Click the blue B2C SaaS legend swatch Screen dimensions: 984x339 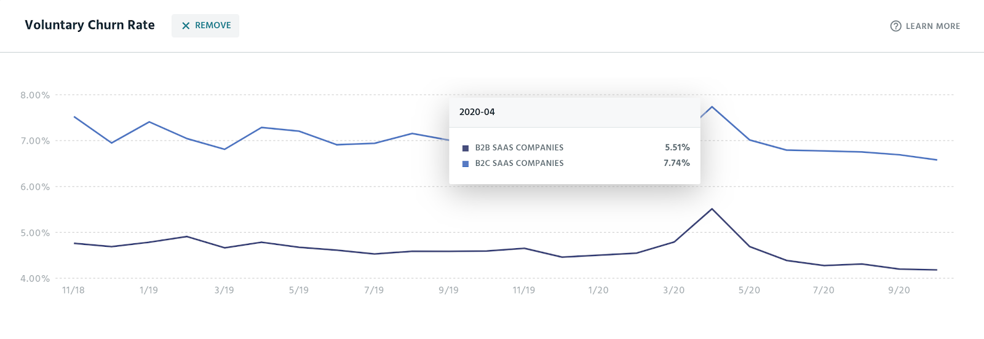click(x=466, y=164)
